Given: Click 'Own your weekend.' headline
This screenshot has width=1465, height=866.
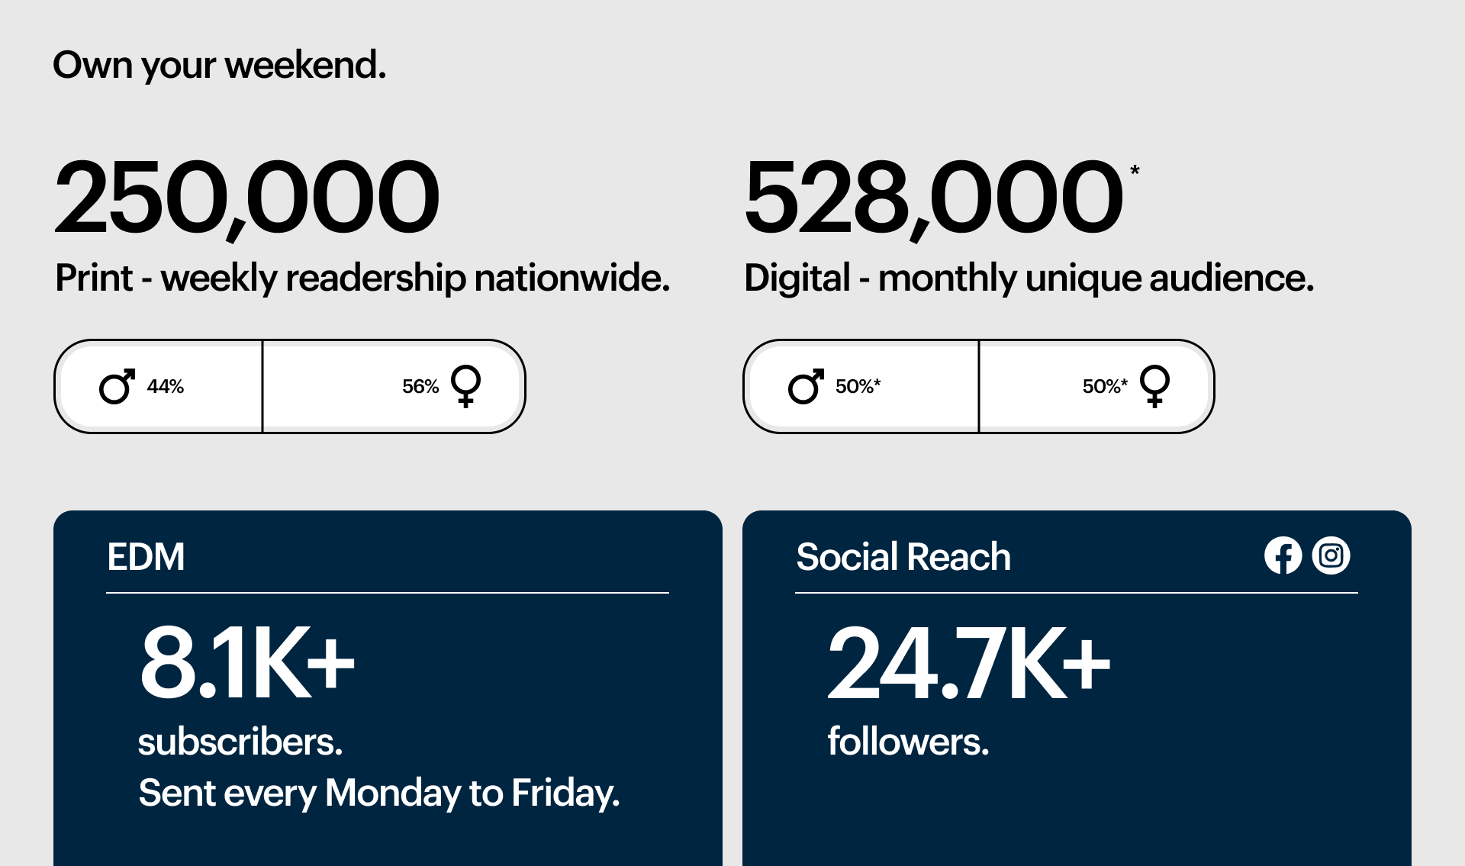Looking at the screenshot, I should [x=220, y=66].
